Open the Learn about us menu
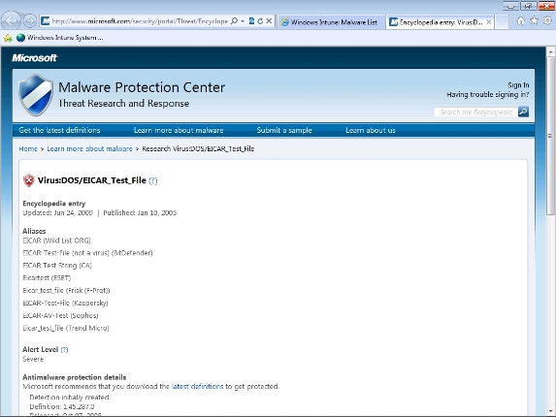556x417 pixels. pos(371,130)
